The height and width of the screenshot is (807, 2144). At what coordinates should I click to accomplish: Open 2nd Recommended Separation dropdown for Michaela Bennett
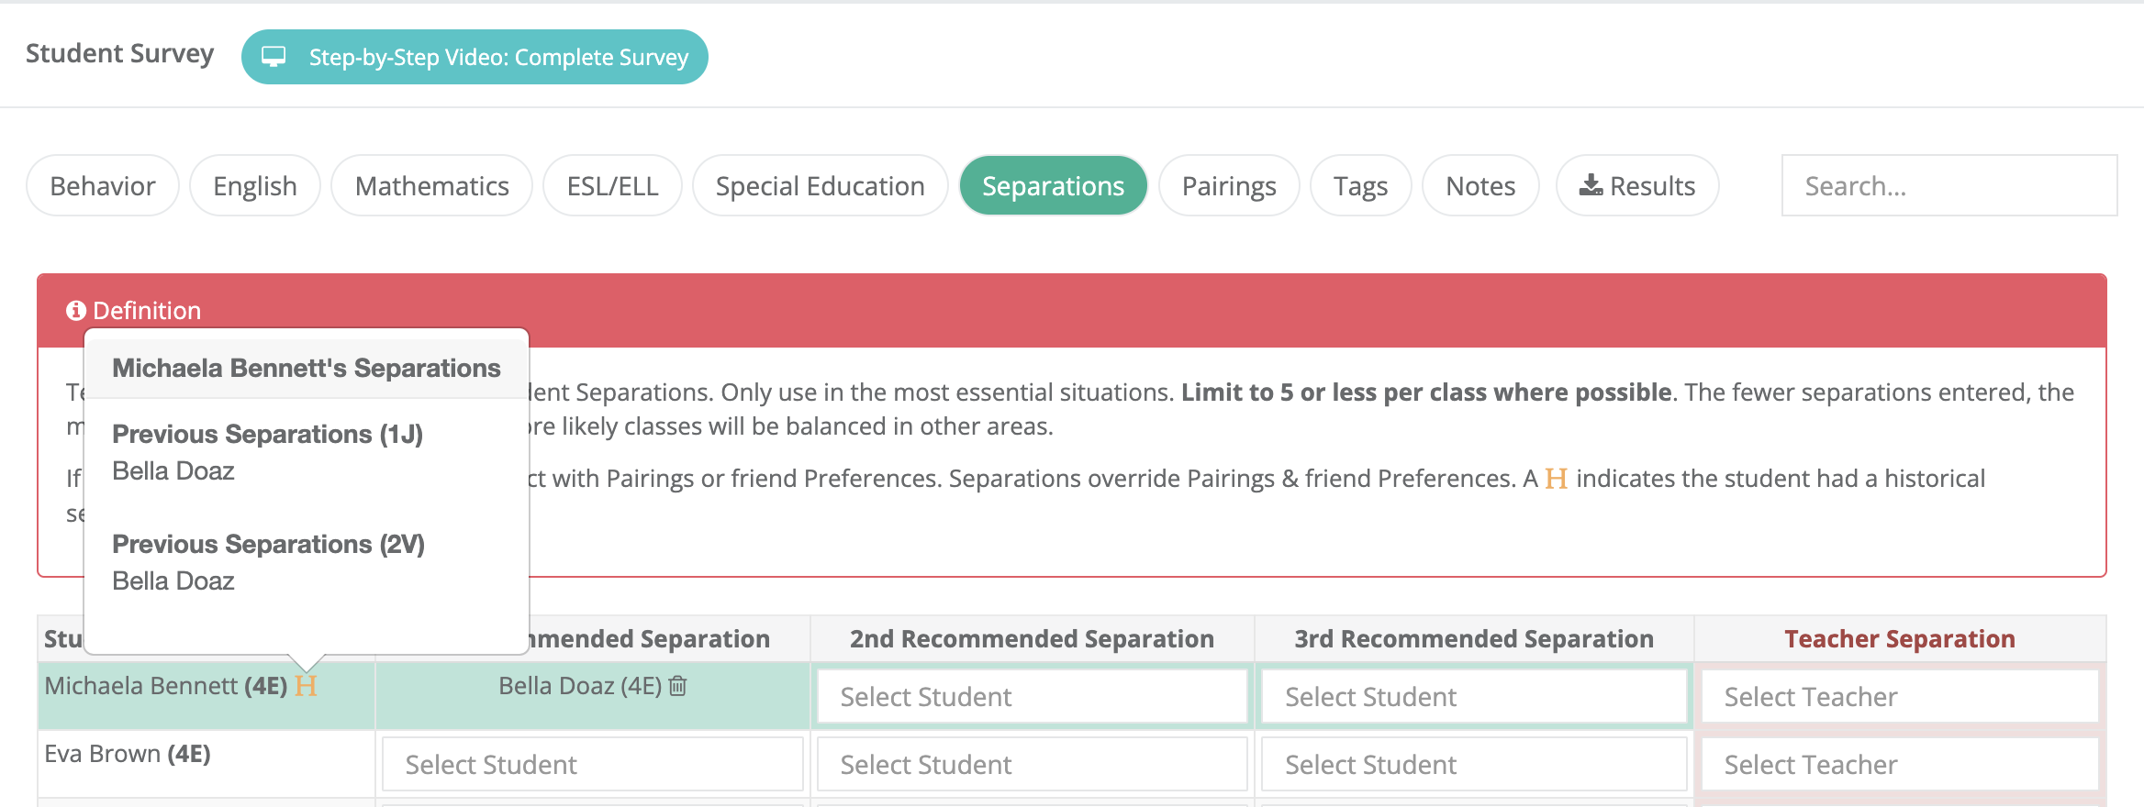point(1033,697)
